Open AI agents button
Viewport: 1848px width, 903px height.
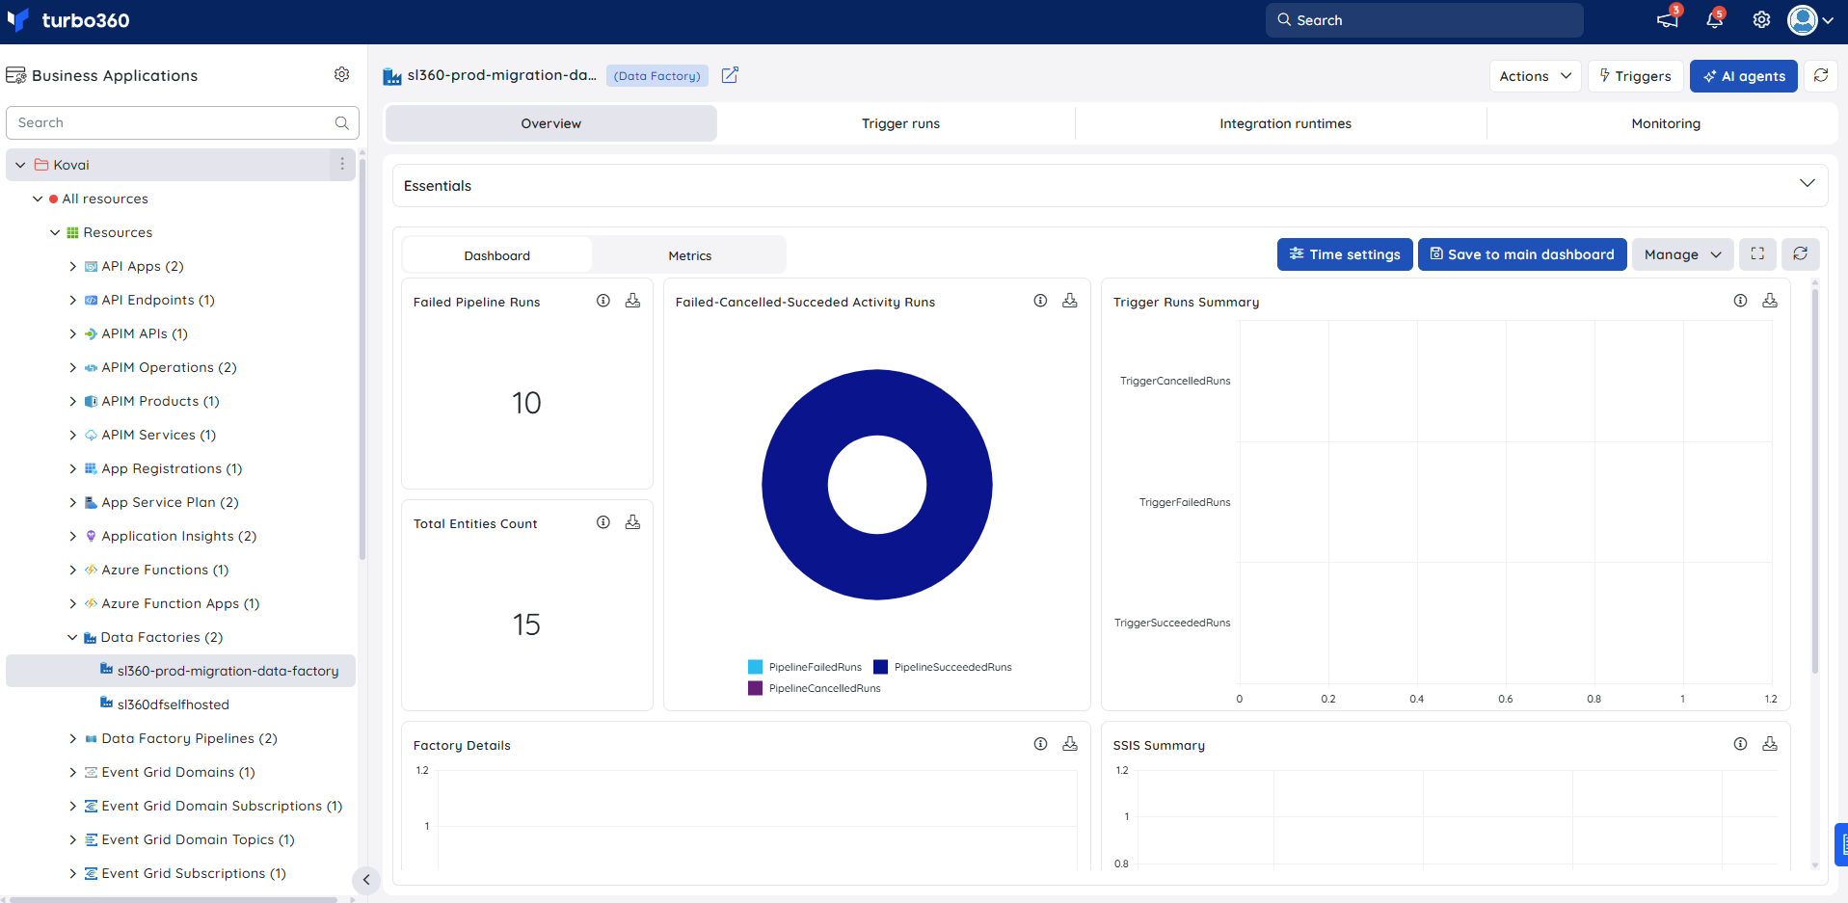pyautogui.click(x=1744, y=76)
